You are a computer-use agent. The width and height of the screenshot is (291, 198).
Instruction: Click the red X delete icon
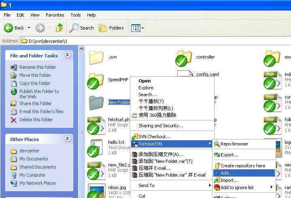click(x=13, y=120)
